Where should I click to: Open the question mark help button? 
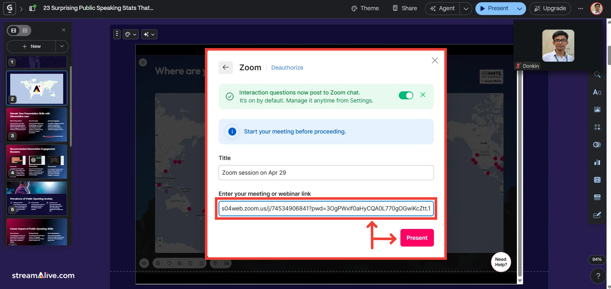(x=598, y=276)
